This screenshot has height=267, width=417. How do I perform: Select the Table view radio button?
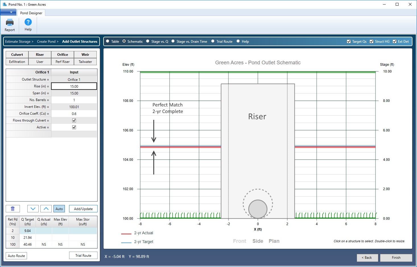(x=108, y=41)
